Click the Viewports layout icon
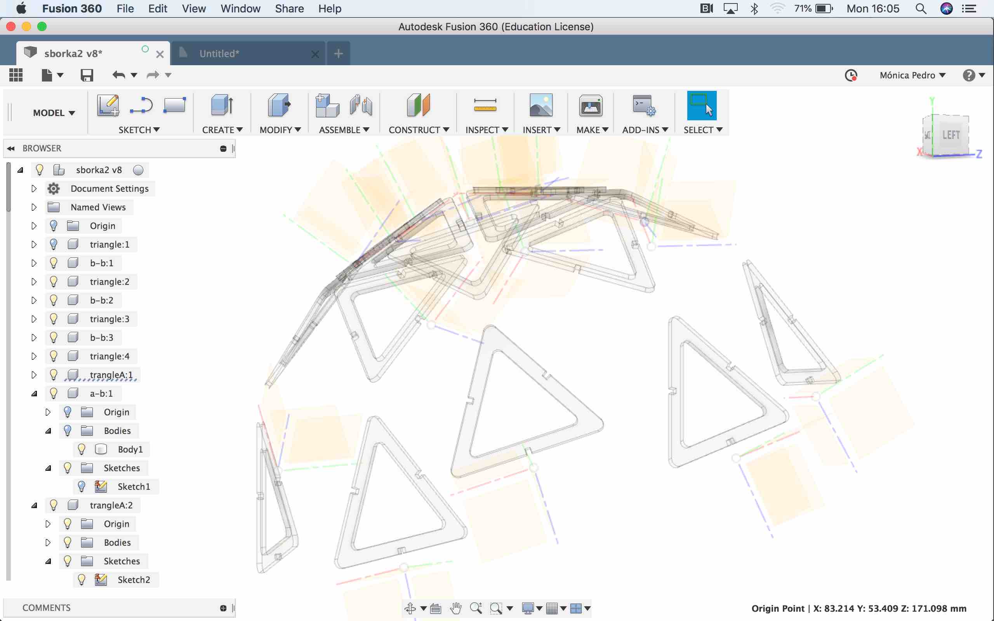 click(576, 608)
